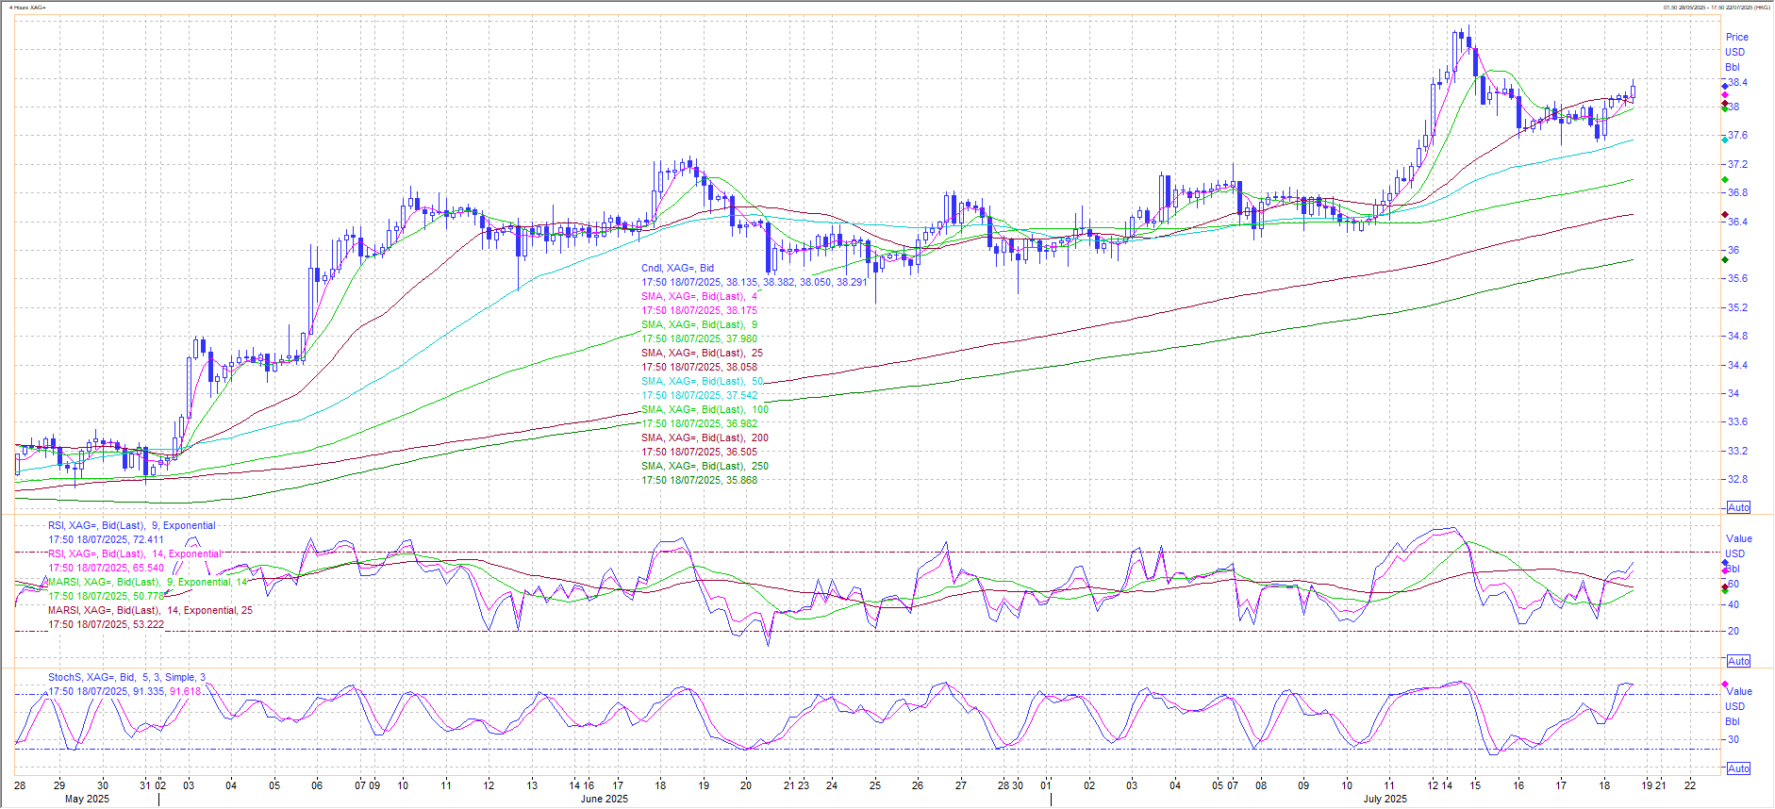This screenshot has height=809, width=1775.
Task: Select the 'SMA, XAG=, Bid(Last), 4' legend
Action: [699, 296]
